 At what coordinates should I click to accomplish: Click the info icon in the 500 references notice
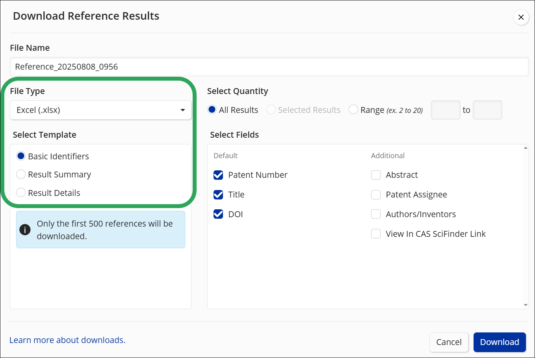(x=25, y=230)
